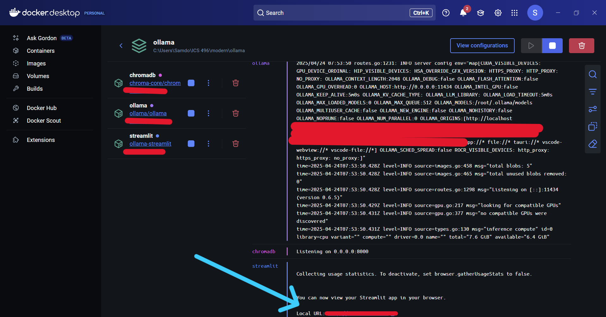Click the streamlit container cube icon
606x317 pixels.
point(119,144)
